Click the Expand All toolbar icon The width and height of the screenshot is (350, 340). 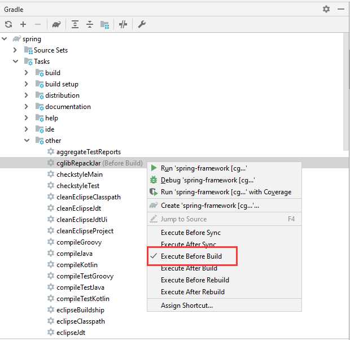point(75,24)
